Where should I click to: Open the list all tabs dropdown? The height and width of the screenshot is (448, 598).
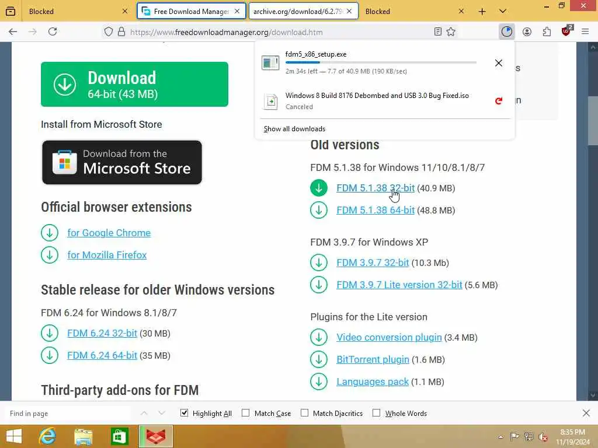click(x=503, y=12)
